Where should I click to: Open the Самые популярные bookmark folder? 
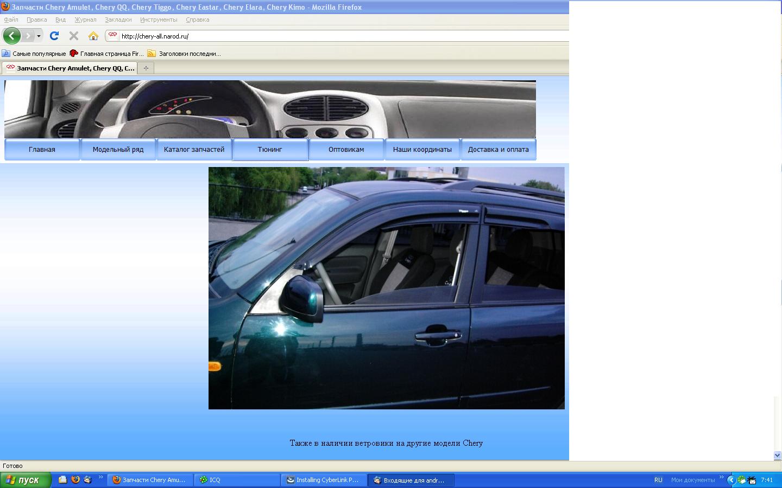pos(34,54)
